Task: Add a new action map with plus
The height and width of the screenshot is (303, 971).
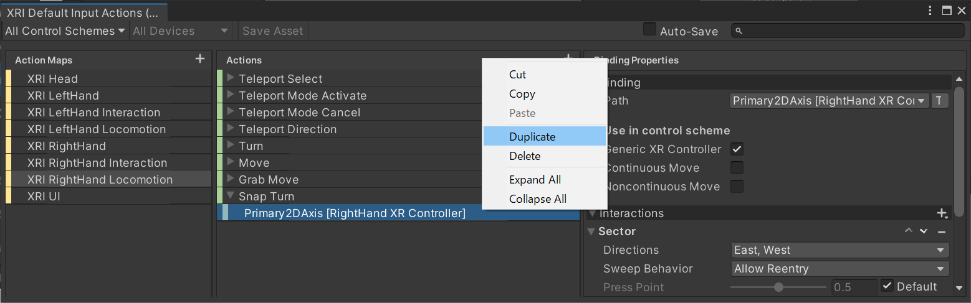Action: pos(199,59)
